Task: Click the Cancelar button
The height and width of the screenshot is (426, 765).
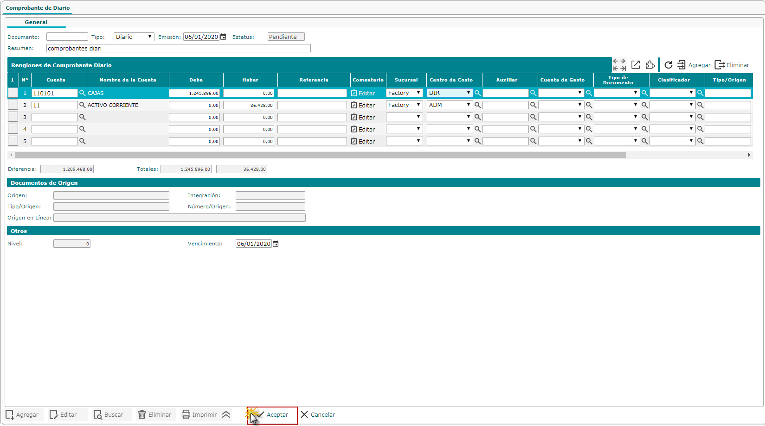Action: pos(318,414)
